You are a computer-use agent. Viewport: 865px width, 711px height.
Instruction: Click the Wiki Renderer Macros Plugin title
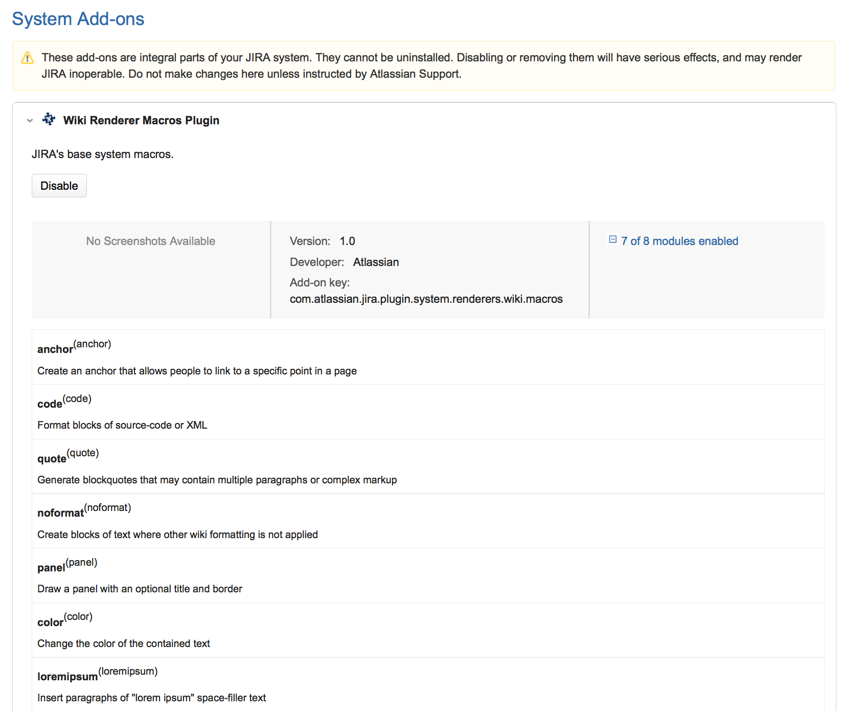141,120
